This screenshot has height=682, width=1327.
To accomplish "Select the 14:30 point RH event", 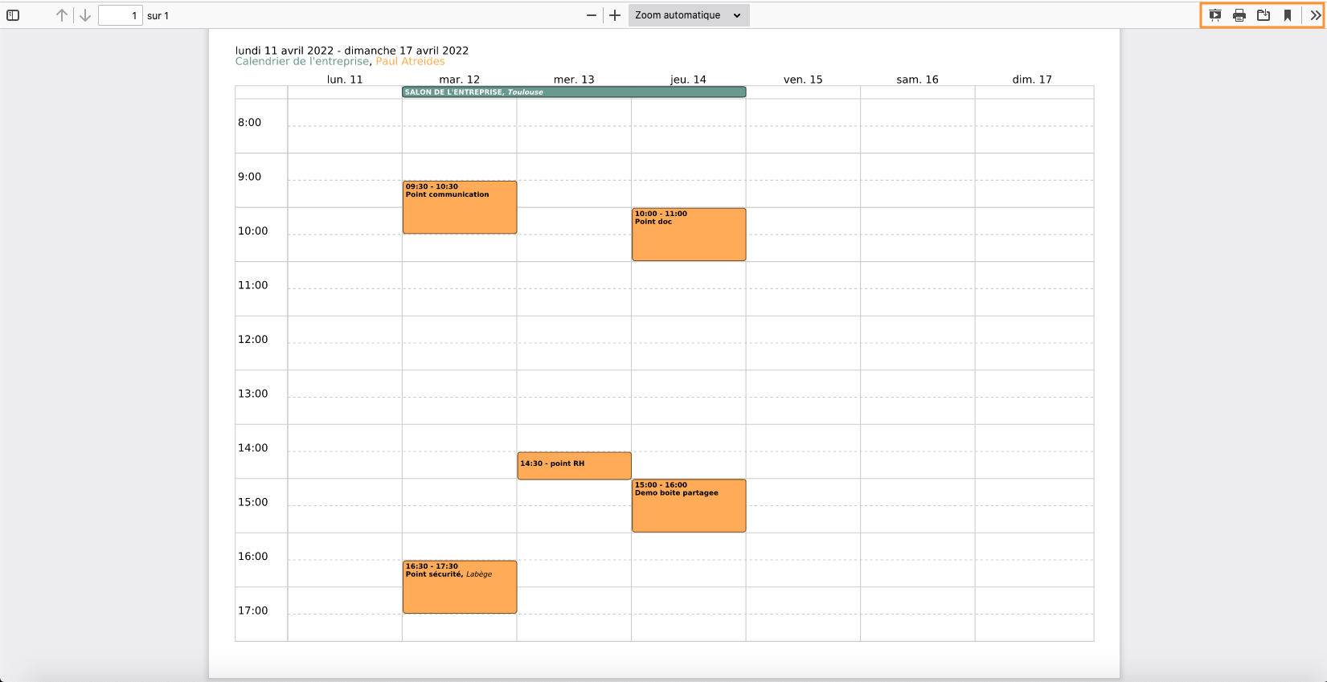I will (574, 465).
